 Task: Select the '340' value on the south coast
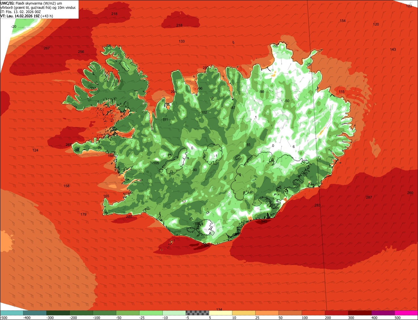264,221
